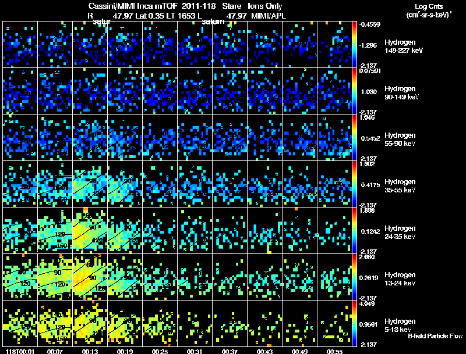Click the Log Cnts legend heading
This screenshot has width=466, height=354.
[429, 6]
